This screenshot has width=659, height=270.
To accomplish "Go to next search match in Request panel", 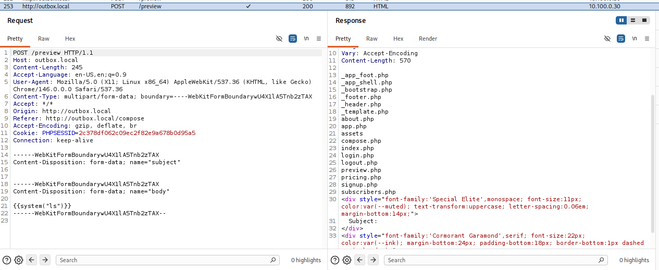I will [x=45, y=260].
